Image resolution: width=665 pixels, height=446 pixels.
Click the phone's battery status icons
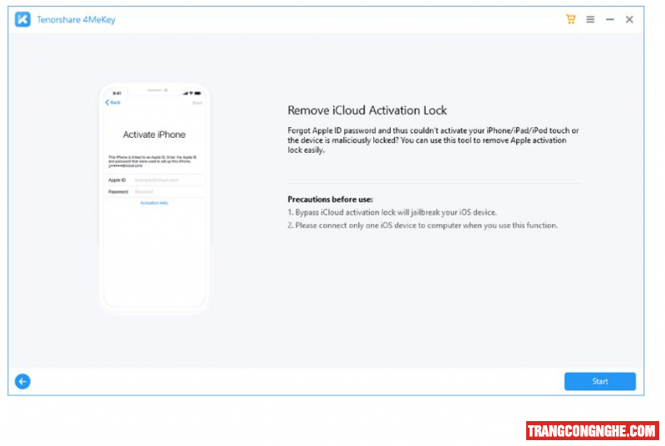(194, 92)
